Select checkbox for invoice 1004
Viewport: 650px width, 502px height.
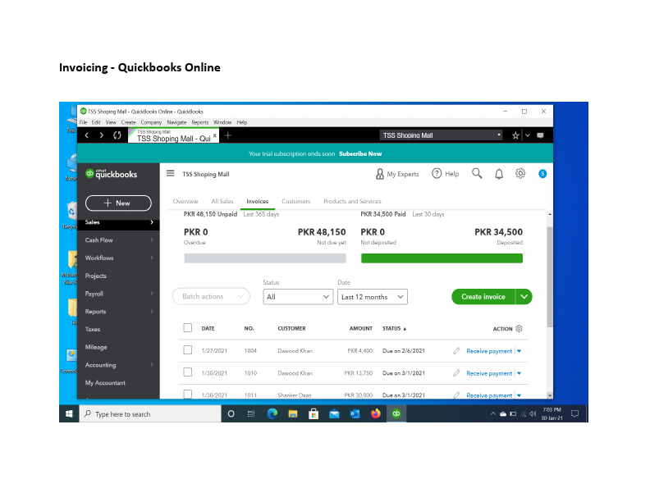click(188, 350)
